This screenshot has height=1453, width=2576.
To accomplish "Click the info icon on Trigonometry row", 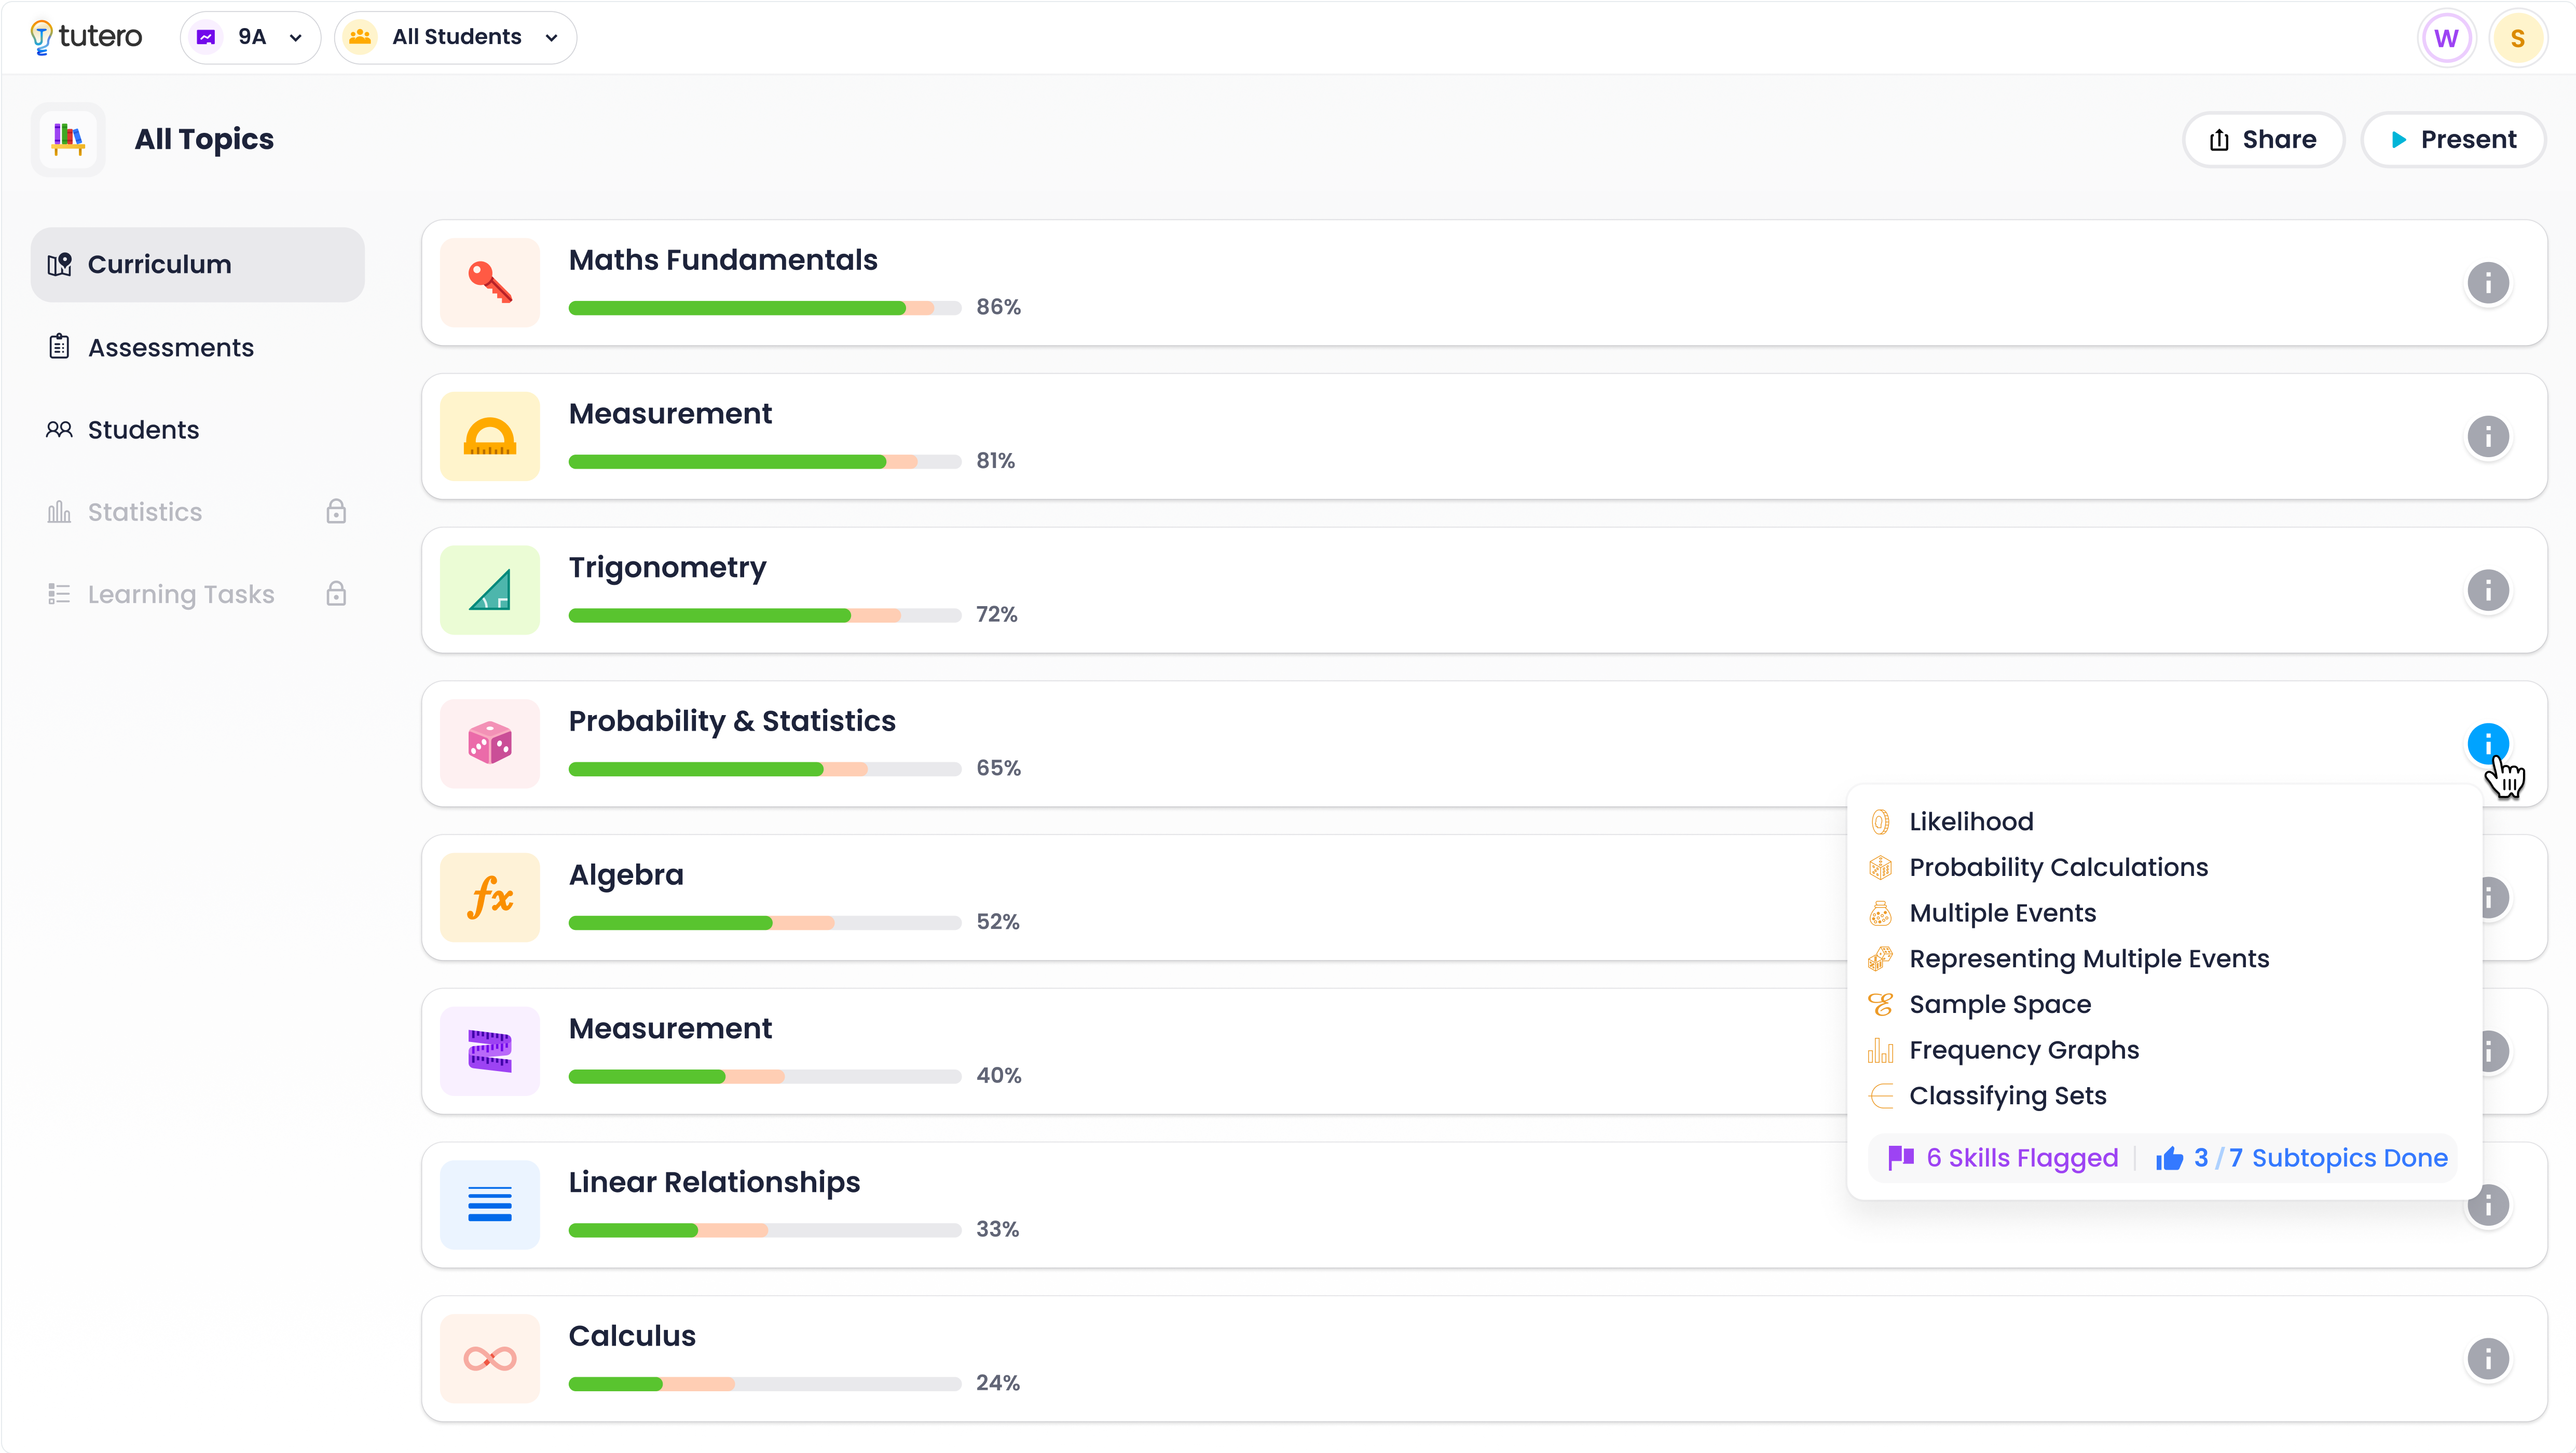I will (x=2487, y=590).
